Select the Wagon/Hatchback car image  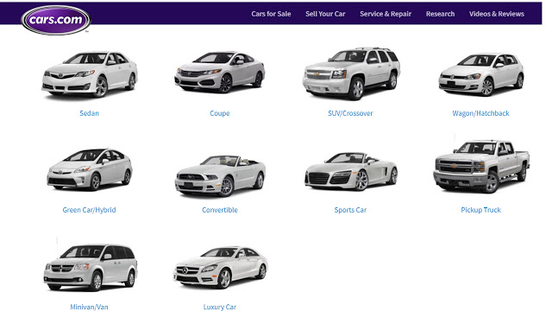481,74
